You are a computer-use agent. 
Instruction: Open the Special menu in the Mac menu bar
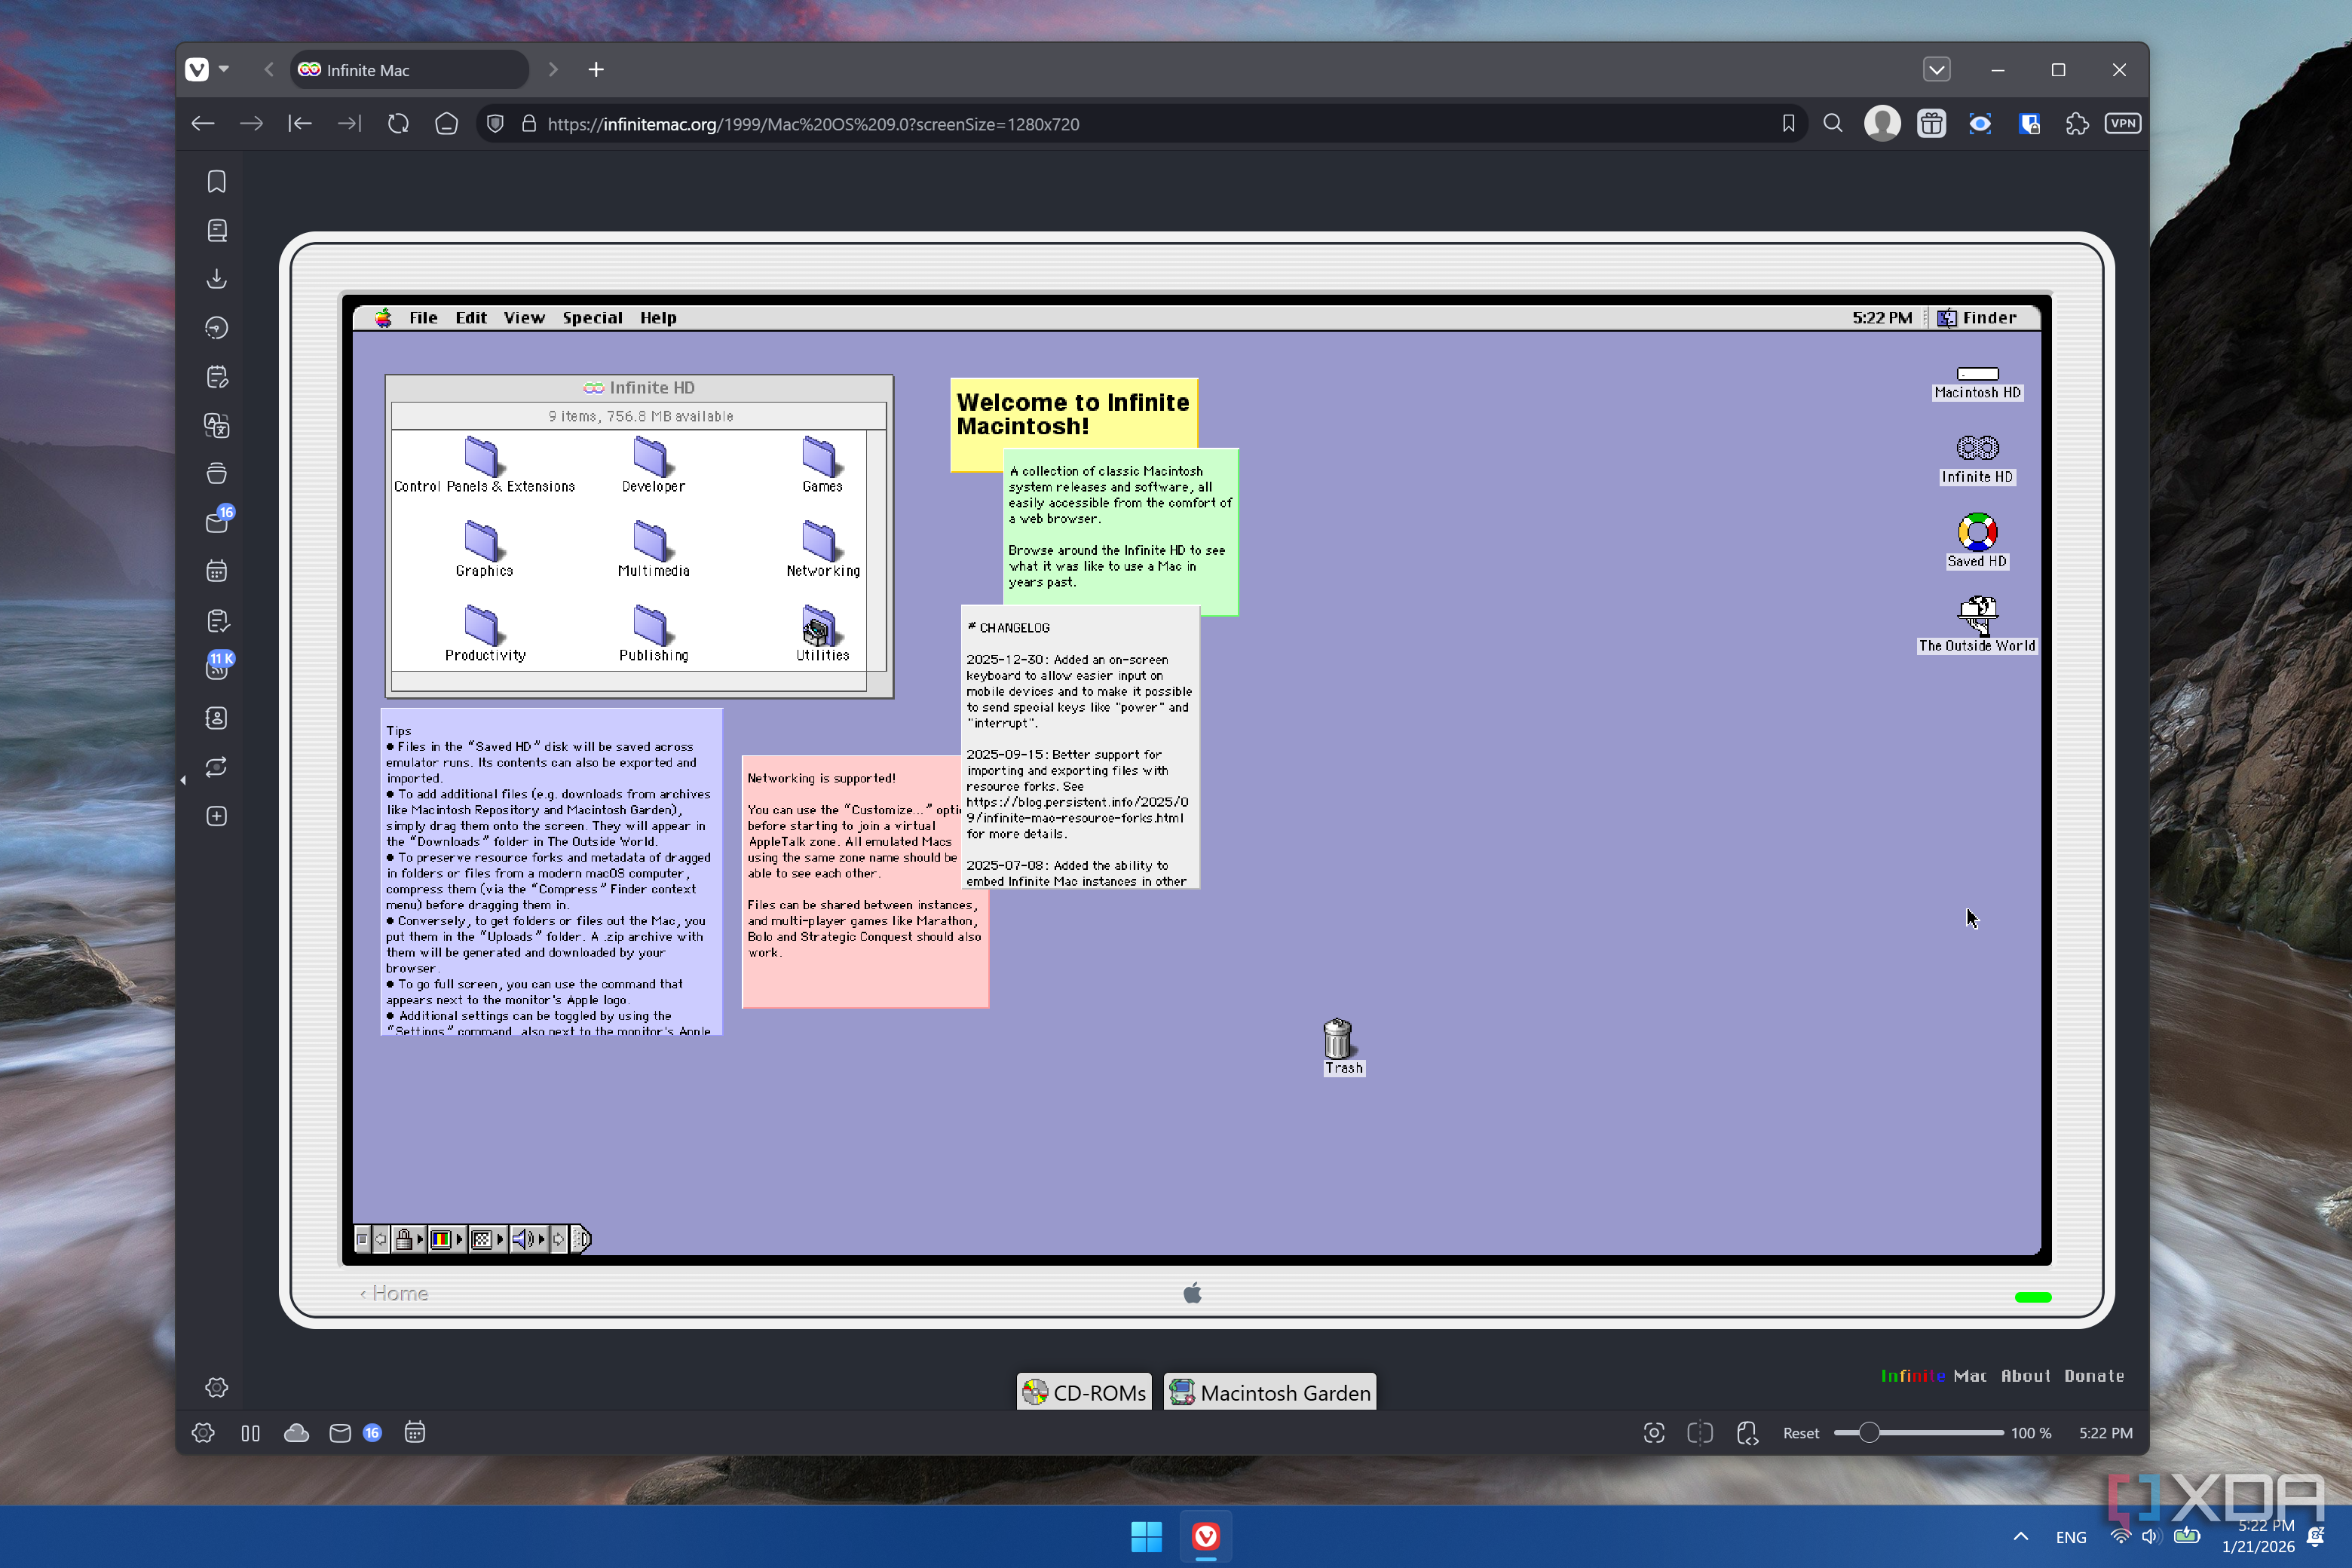(592, 318)
